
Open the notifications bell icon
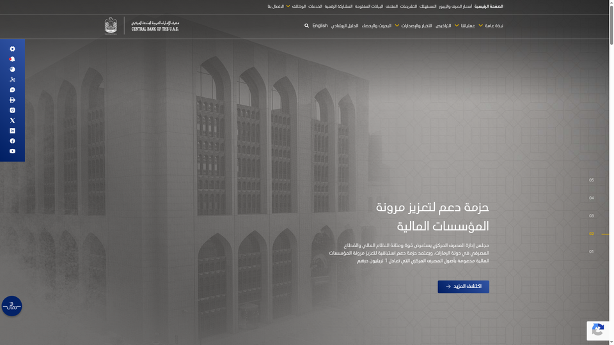[12, 59]
